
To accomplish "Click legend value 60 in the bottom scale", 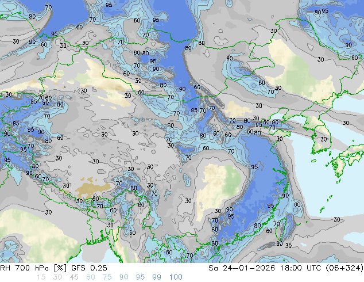I will [x=91, y=277].
